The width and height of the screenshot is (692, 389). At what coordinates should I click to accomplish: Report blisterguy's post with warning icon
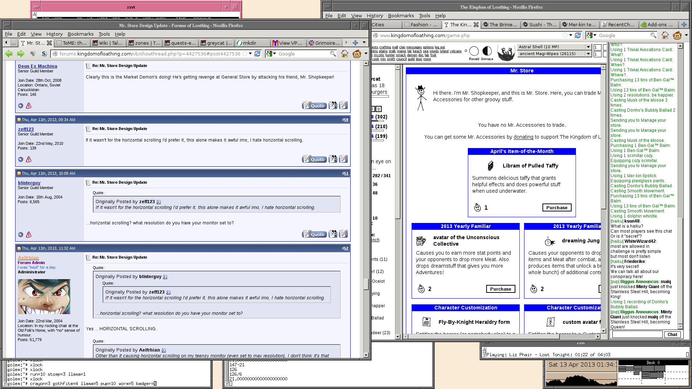(x=29, y=234)
